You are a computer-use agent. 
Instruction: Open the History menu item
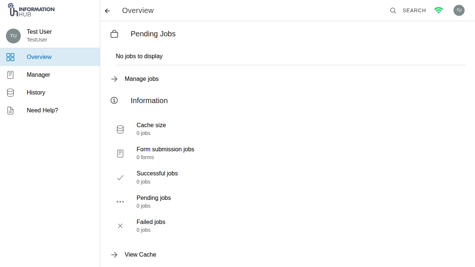click(x=50, y=93)
